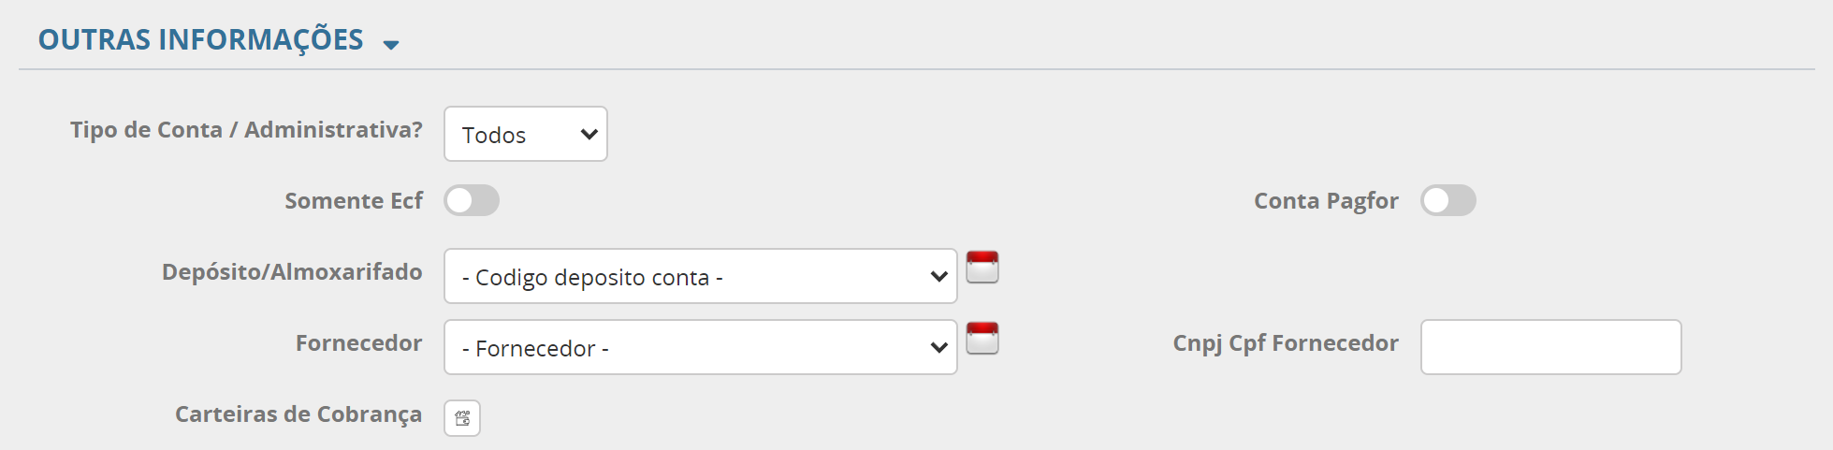Click the calendar icon beside Depósito/Almoxarifado dropdown

click(x=982, y=268)
